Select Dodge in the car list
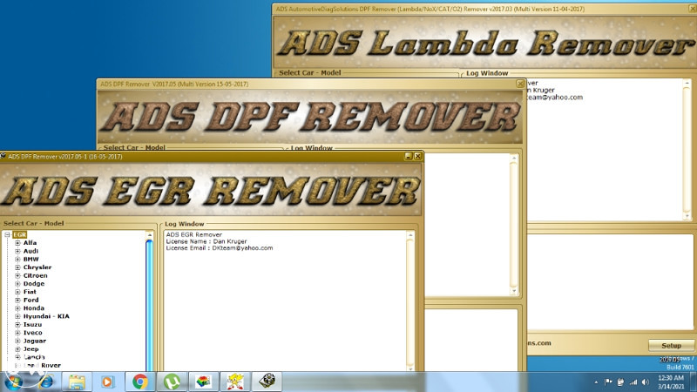 click(x=34, y=284)
